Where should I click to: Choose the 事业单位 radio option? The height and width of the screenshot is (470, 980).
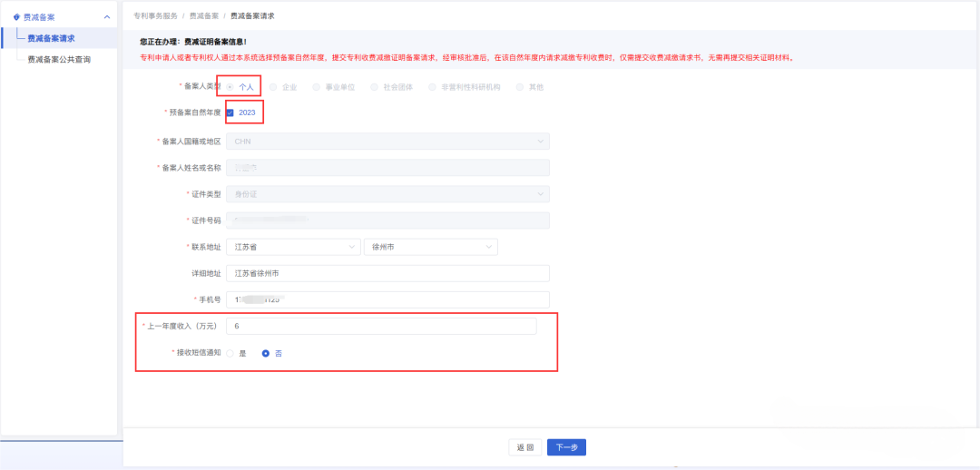pyautogui.click(x=316, y=87)
